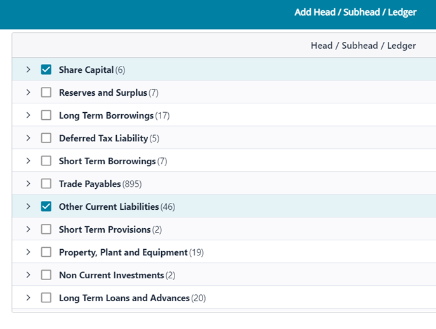Click the Non Current Investments label
This screenshot has width=436, height=329.
(x=111, y=275)
